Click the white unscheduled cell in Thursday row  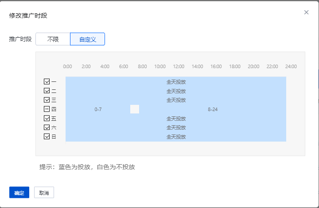(x=135, y=109)
